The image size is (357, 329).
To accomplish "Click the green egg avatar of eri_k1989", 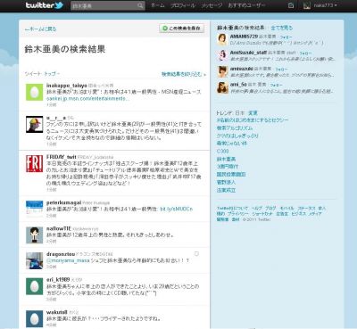I will click(34, 286).
